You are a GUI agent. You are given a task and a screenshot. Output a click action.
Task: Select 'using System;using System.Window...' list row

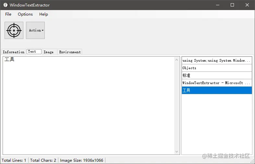point(217,60)
